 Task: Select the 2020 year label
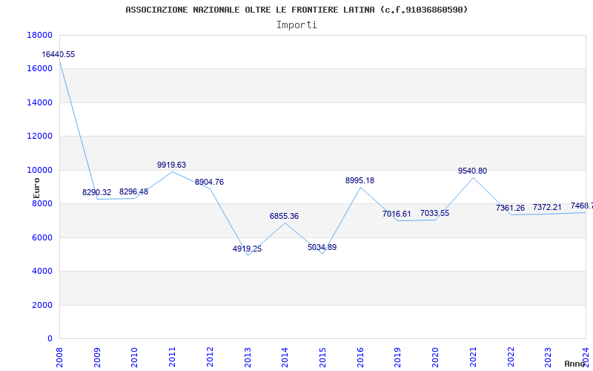[x=436, y=358]
